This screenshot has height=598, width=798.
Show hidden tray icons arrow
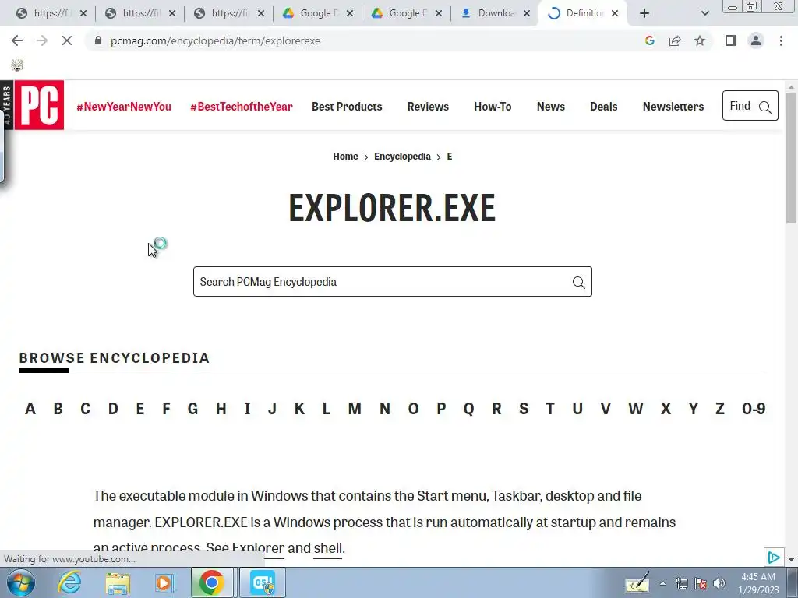[662, 583]
